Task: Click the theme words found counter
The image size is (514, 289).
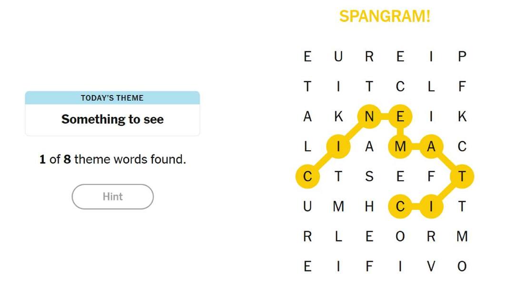Action: coord(112,159)
